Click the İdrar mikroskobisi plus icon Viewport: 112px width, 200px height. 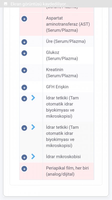coord(24,157)
